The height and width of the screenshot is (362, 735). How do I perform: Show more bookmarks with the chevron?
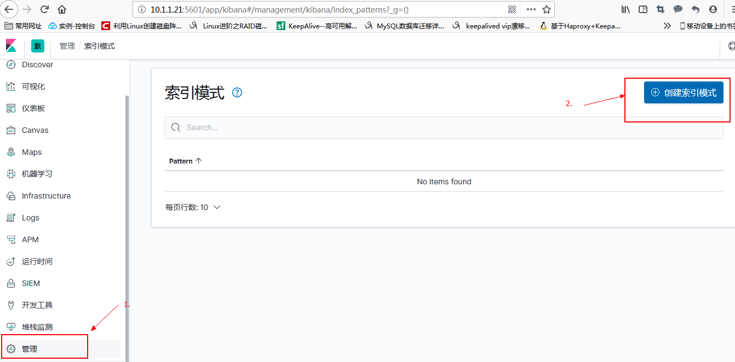pyautogui.click(x=667, y=26)
